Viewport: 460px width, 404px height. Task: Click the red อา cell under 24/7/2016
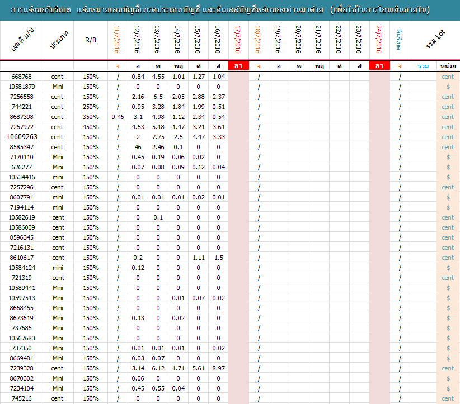(379, 66)
